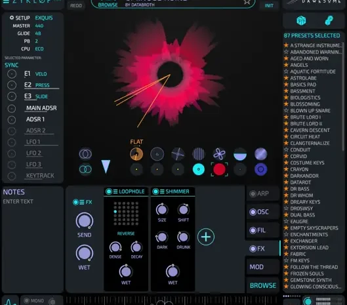This screenshot has height=305, width=347.
Task: Click the lower cyan overlapping circles icon
Action: coord(85,169)
